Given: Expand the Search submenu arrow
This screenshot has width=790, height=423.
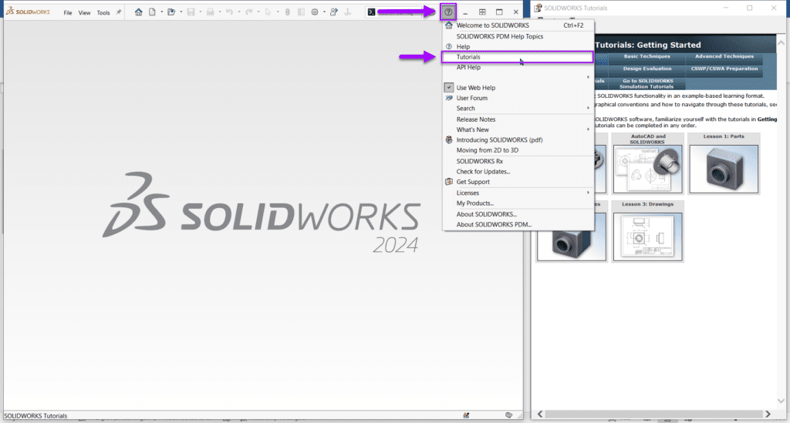Looking at the screenshot, I should click(588, 108).
